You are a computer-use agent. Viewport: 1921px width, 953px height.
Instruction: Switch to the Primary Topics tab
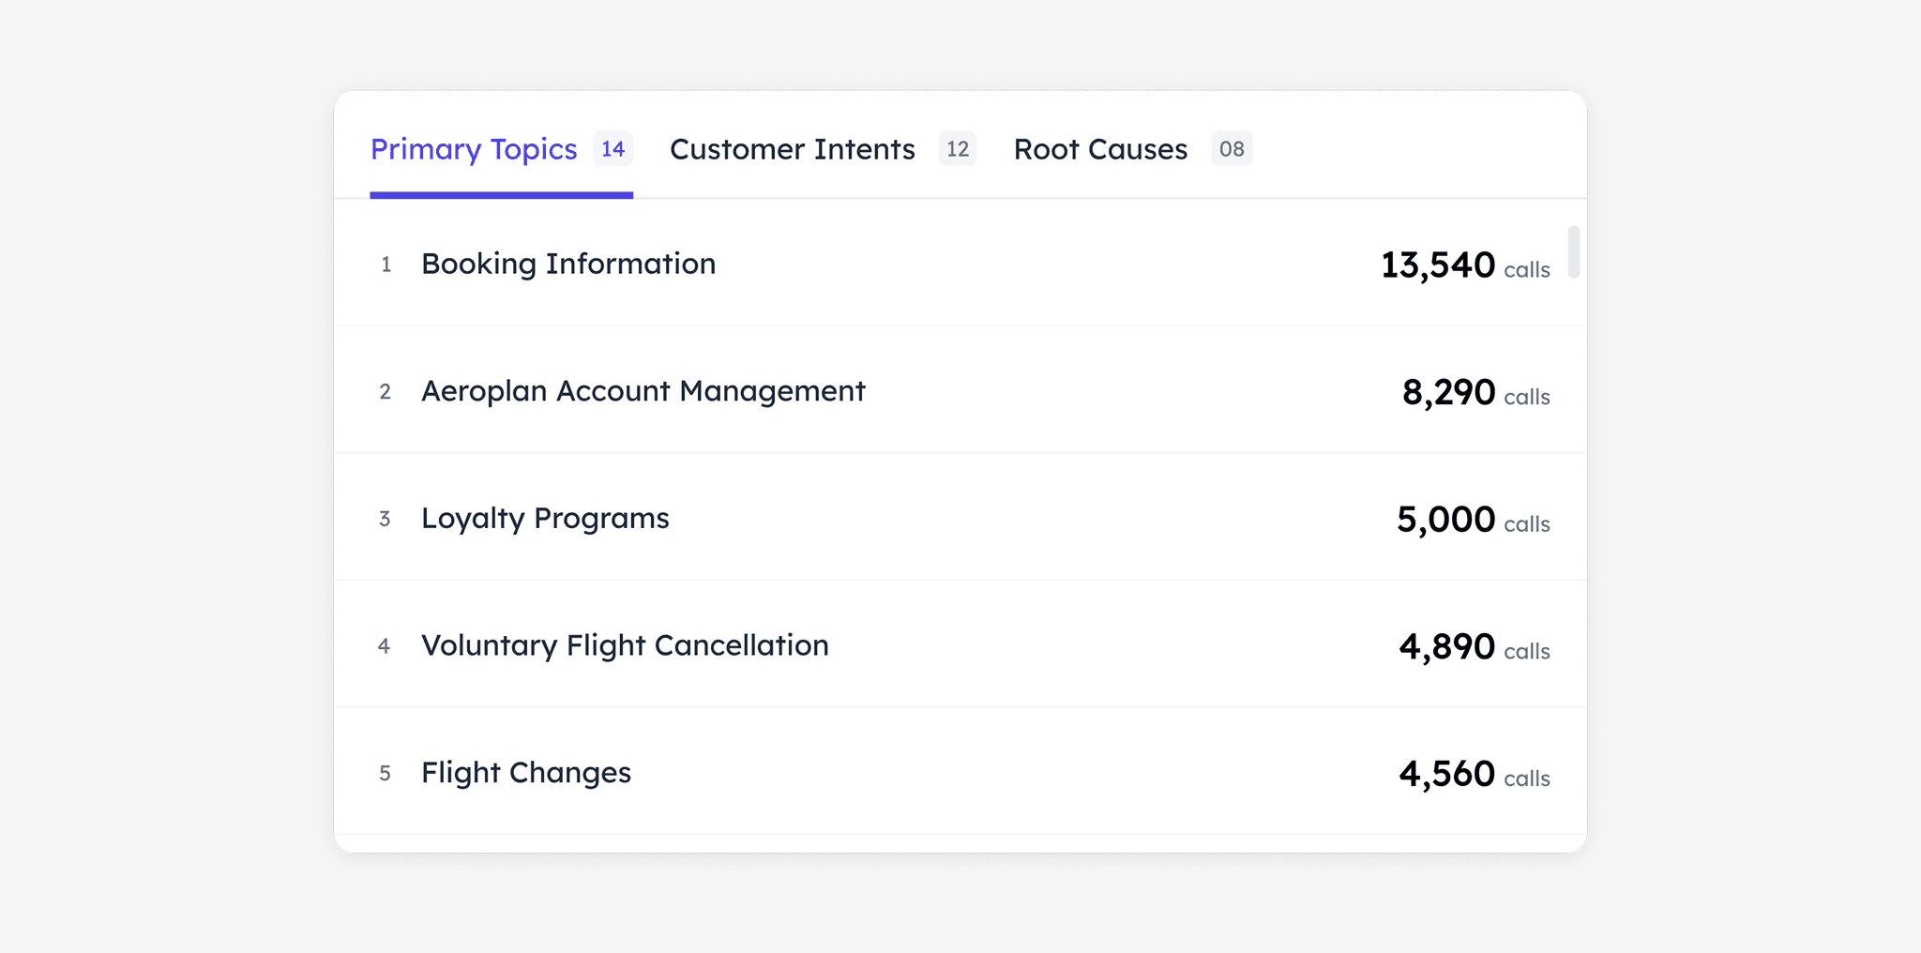[474, 150]
